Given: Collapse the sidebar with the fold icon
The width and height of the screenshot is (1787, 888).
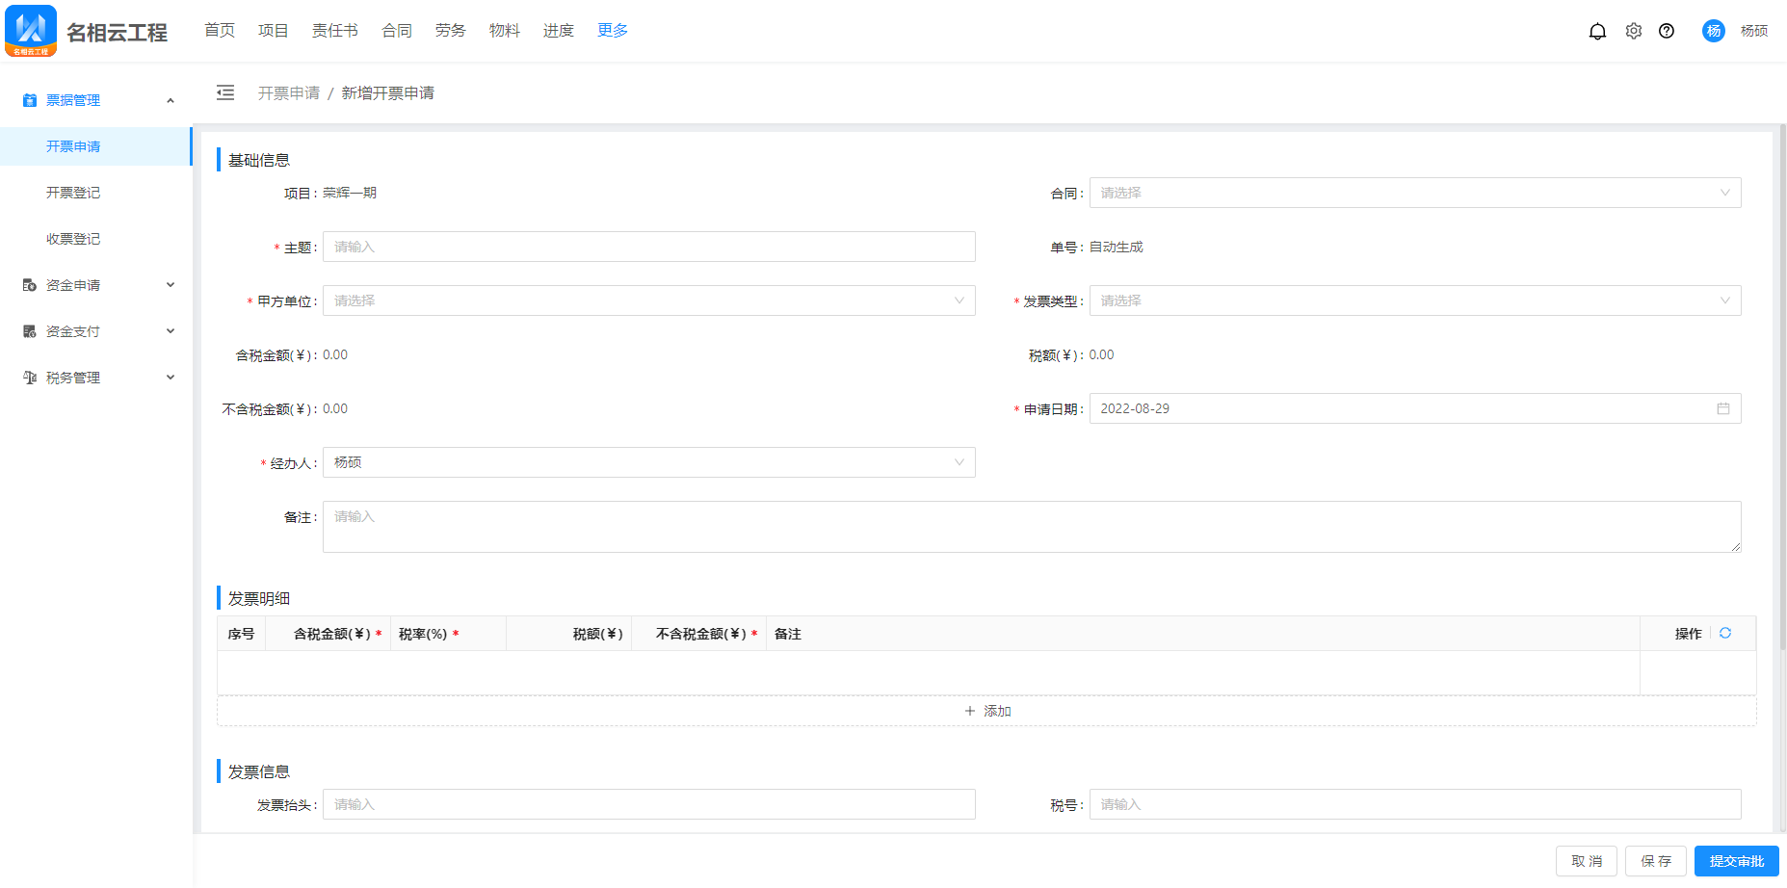Looking at the screenshot, I should point(225,92).
